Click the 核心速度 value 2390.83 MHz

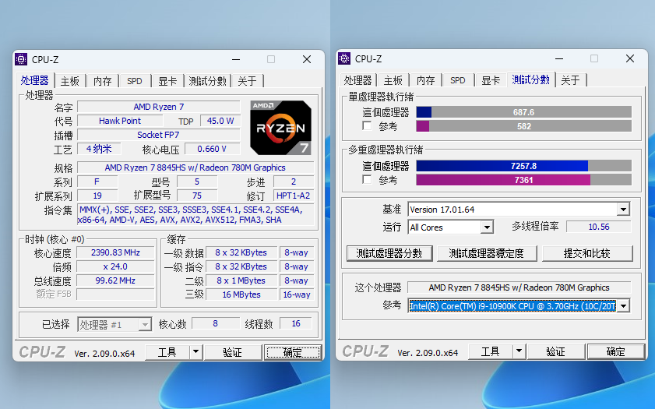click(116, 252)
